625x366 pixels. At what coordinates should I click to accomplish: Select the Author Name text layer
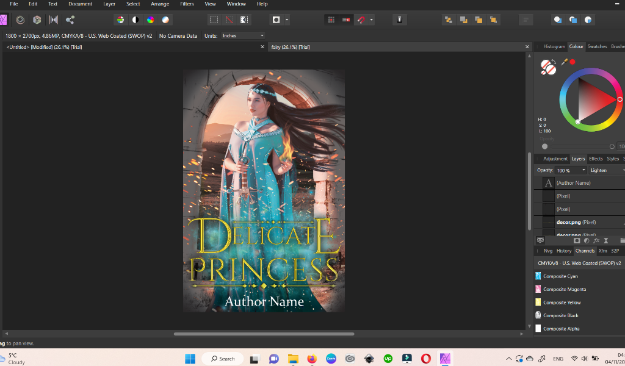point(573,183)
